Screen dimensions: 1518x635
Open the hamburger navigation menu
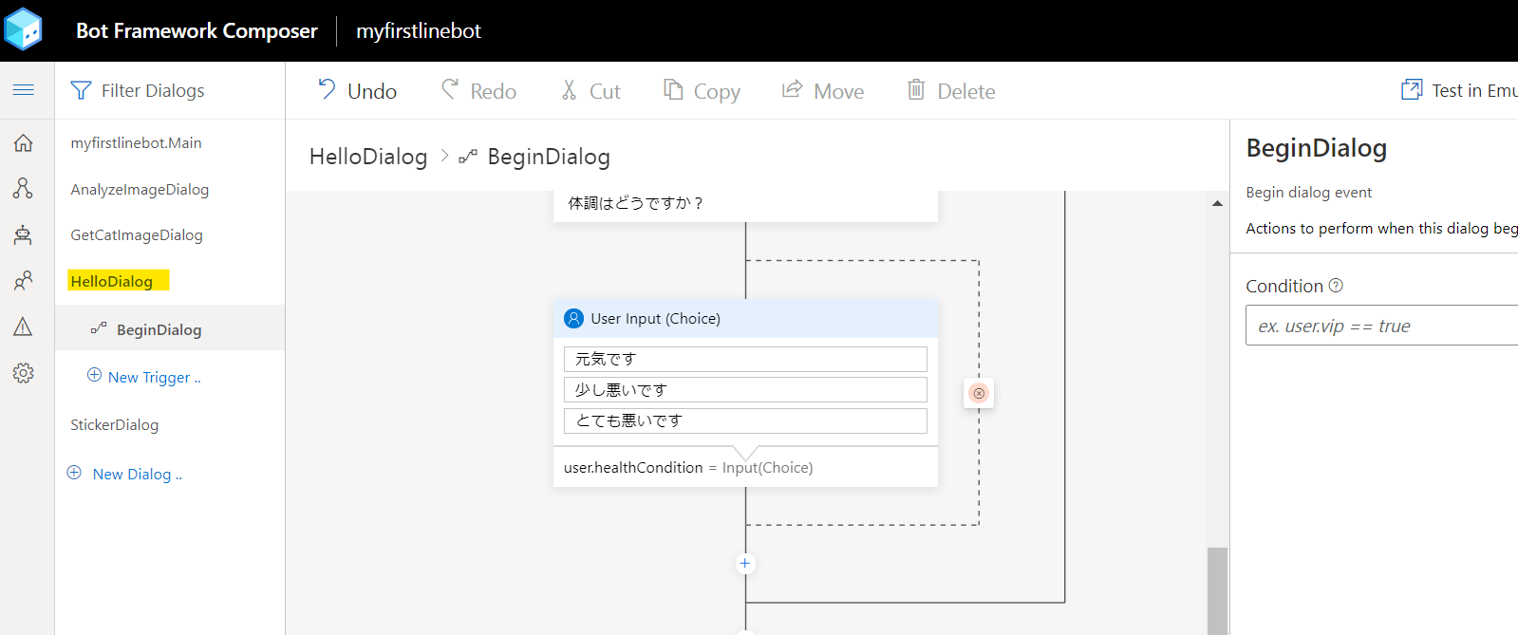pyautogui.click(x=24, y=90)
